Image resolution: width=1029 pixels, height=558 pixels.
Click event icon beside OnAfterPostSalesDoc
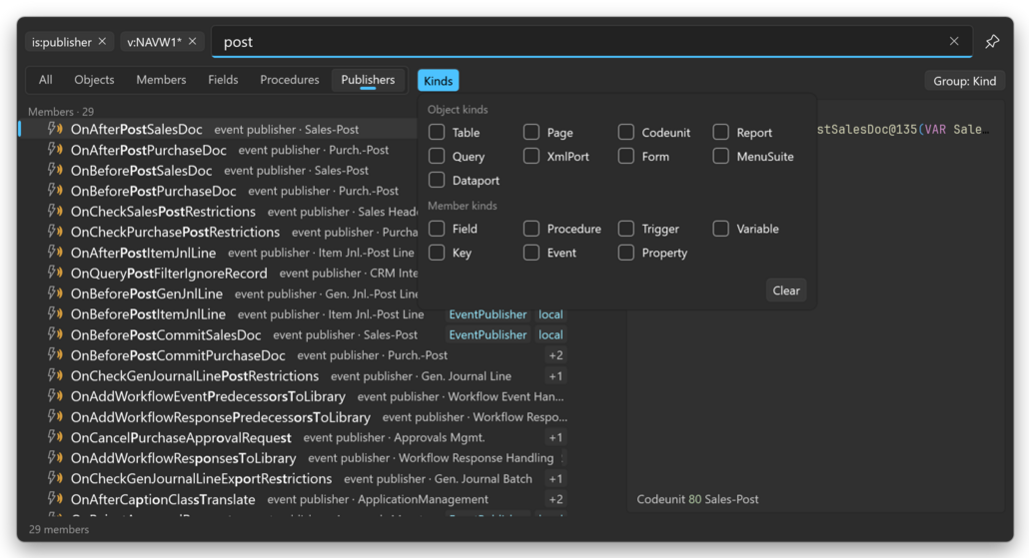click(x=55, y=129)
